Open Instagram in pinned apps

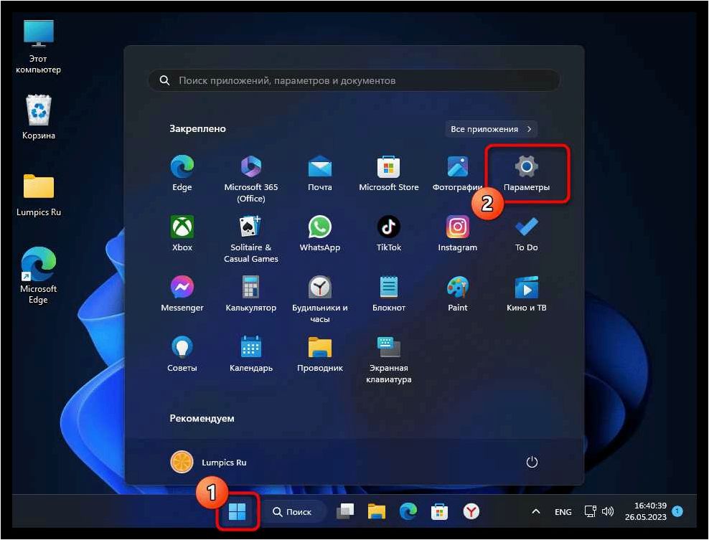click(457, 234)
